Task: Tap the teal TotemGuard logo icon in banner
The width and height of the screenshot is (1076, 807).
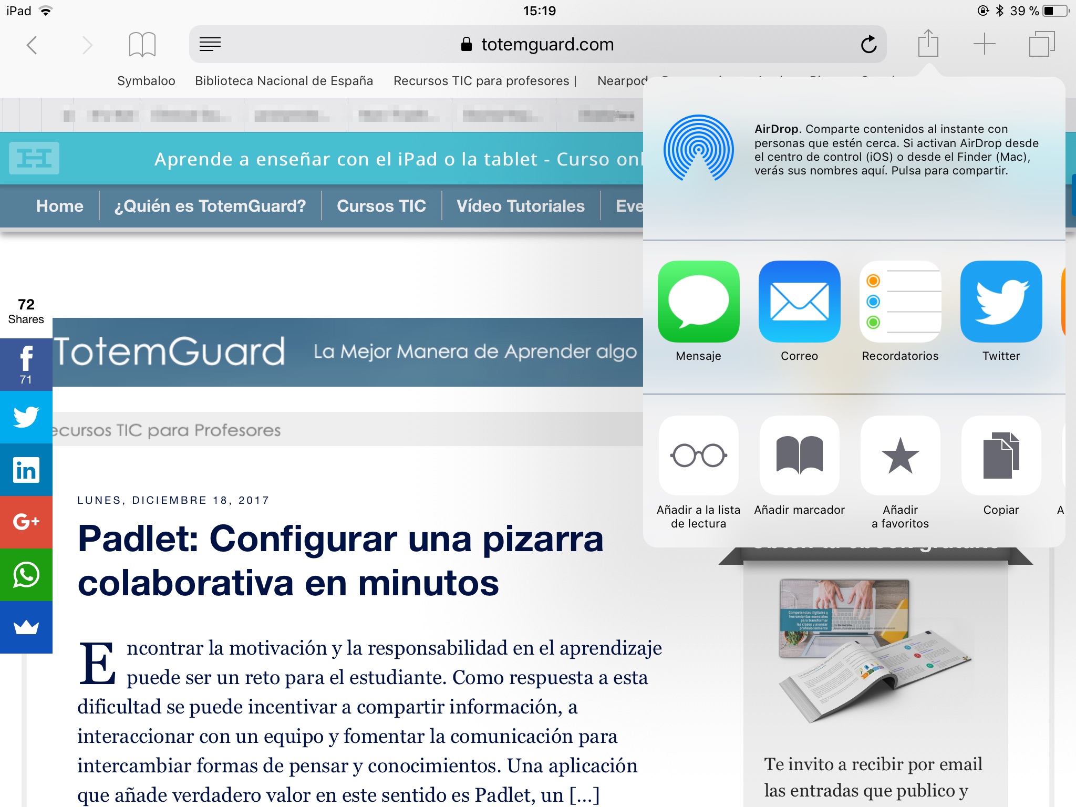Action: pos(34,158)
